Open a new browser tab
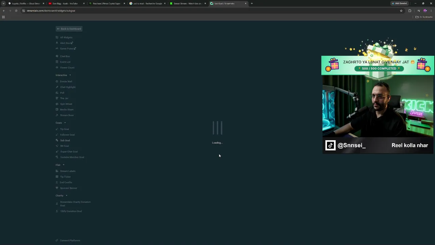 [252, 3]
